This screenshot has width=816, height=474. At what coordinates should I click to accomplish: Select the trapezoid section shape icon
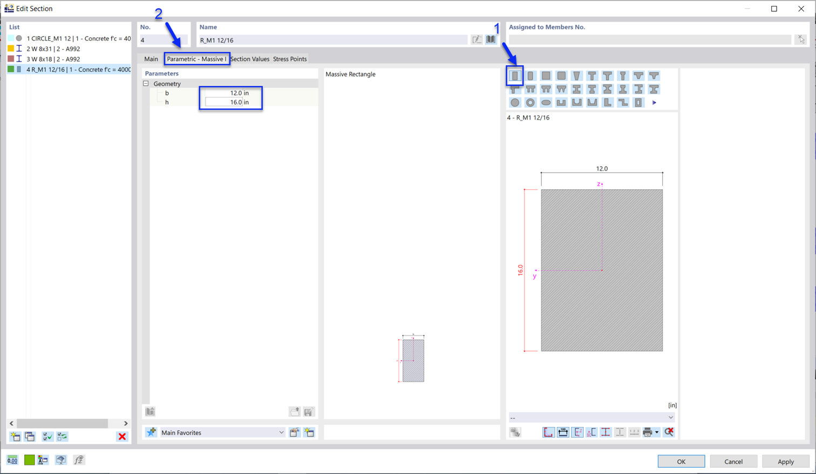click(577, 76)
